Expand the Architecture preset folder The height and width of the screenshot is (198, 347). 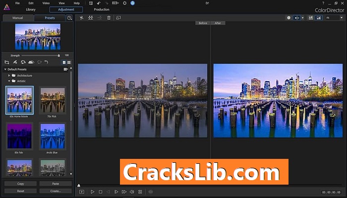(9, 76)
